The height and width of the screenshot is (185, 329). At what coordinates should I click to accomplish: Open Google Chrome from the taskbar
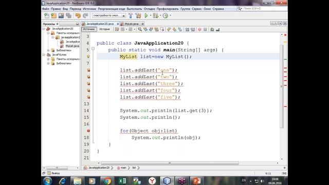(x=107, y=181)
